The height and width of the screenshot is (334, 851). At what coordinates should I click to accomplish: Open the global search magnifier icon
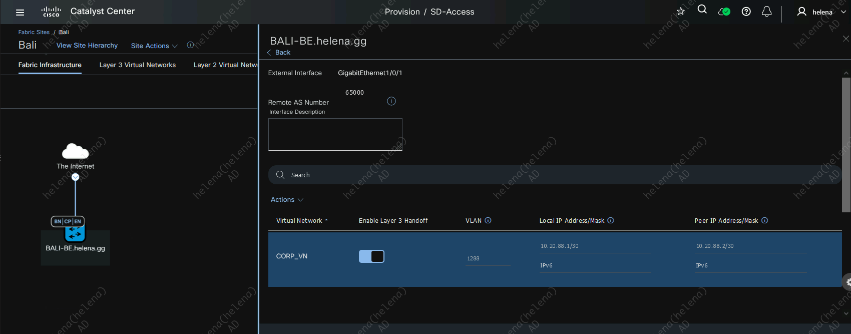pyautogui.click(x=702, y=10)
